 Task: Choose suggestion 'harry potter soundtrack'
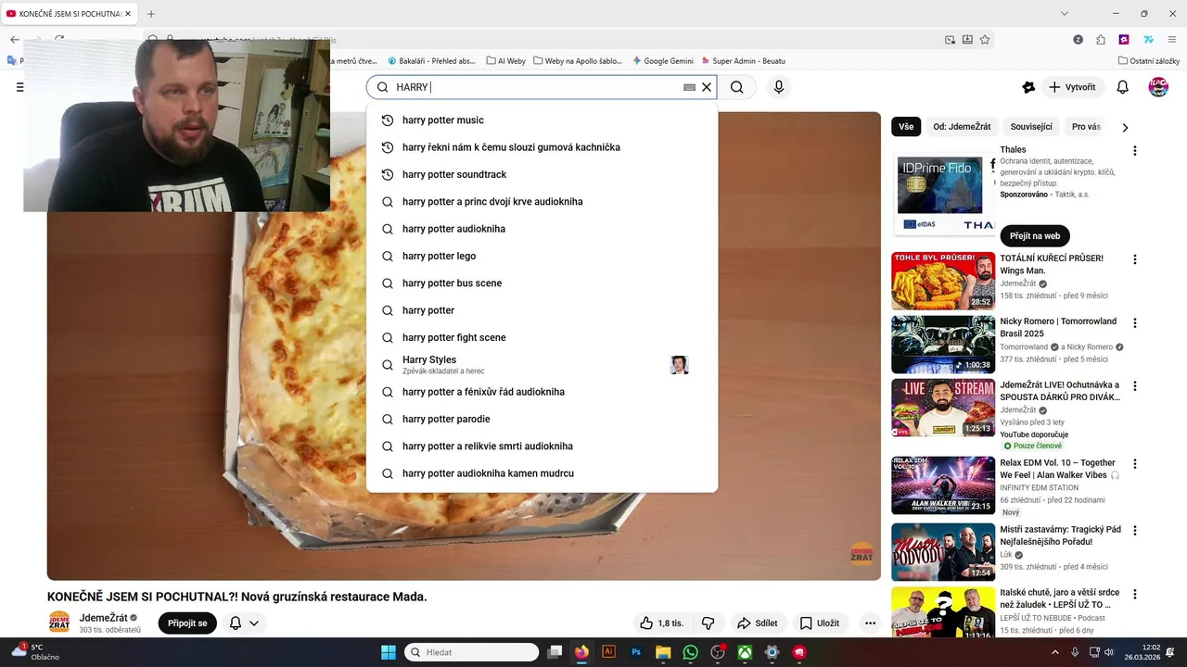[542, 174]
